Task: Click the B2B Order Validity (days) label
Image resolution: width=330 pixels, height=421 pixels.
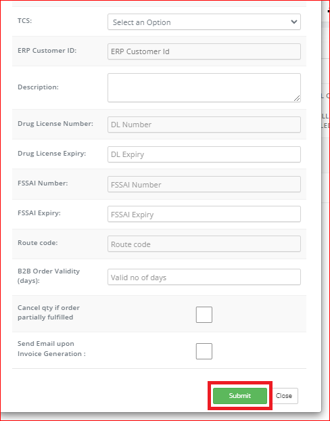Action: pyautogui.click(x=49, y=275)
